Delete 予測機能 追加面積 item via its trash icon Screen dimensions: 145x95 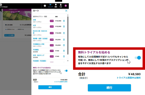click(64, 51)
